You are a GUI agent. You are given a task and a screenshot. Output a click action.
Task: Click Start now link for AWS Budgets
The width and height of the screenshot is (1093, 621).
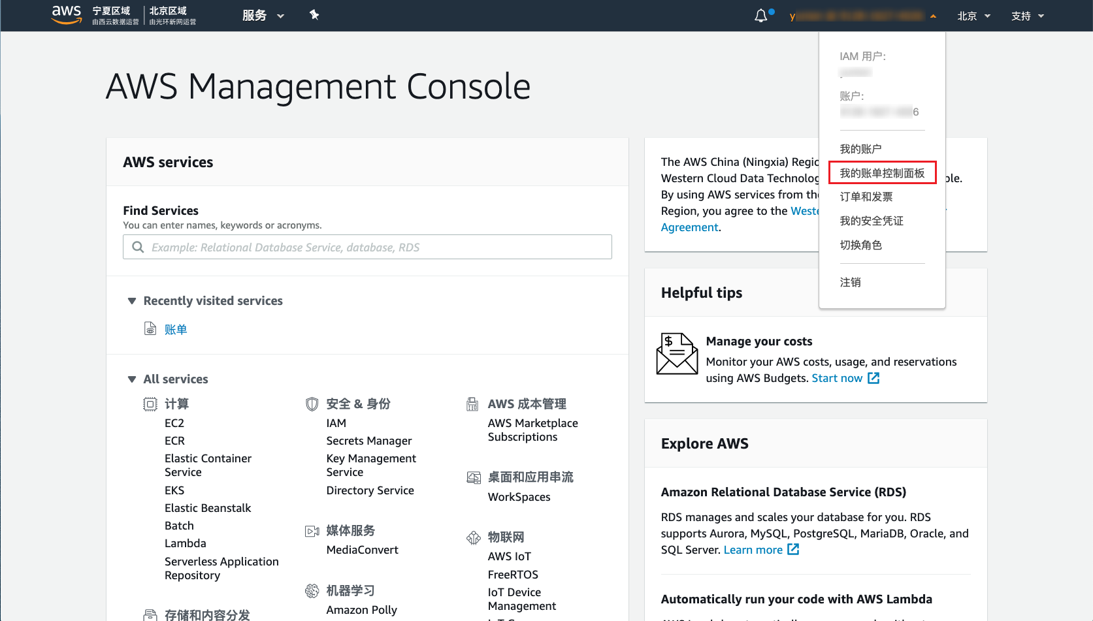click(x=837, y=378)
